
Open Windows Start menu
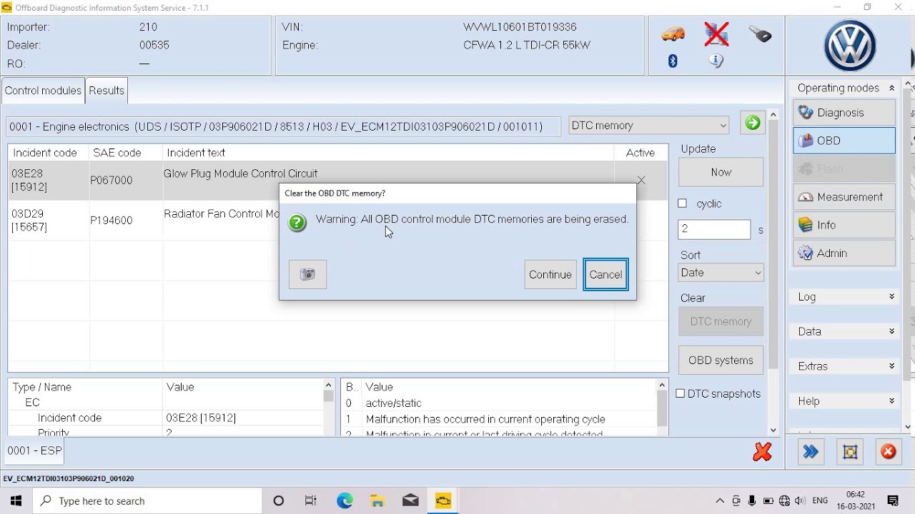pos(16,500)
